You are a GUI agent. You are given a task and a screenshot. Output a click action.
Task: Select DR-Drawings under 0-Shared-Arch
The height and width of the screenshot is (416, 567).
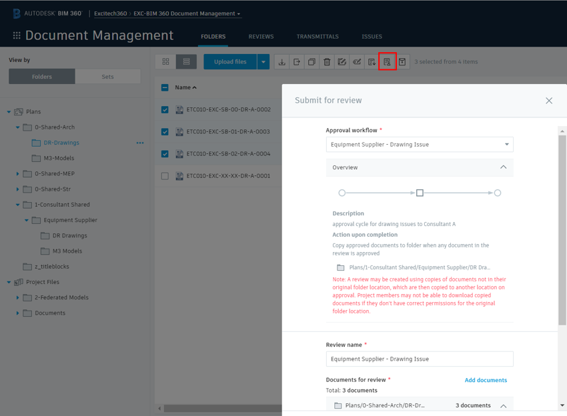[x=61, y=143]
